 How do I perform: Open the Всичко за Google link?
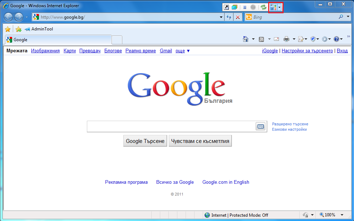click(175, 182)
